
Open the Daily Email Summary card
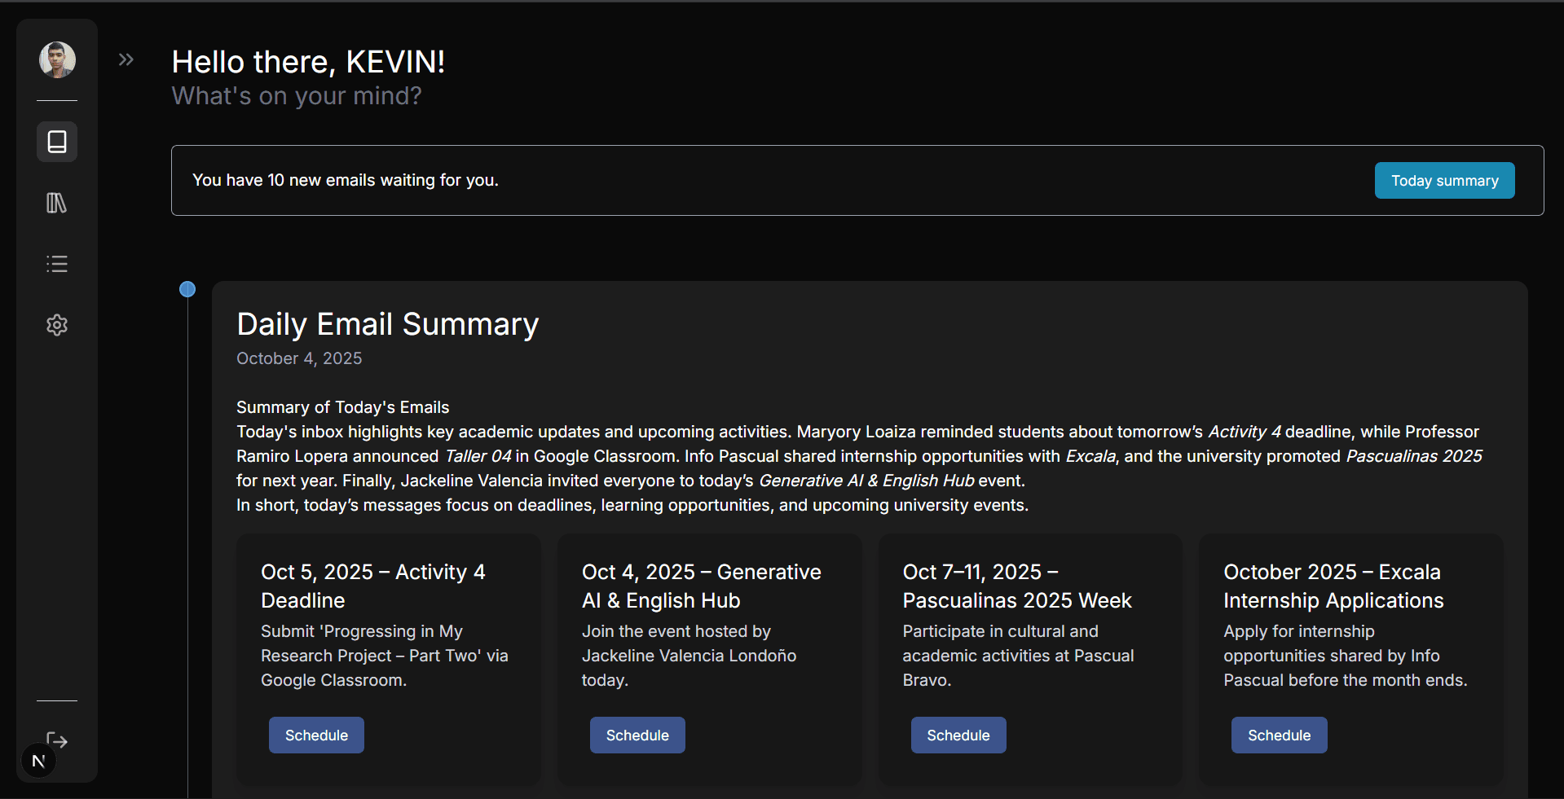pyautogui.click(x=387, y=323)
